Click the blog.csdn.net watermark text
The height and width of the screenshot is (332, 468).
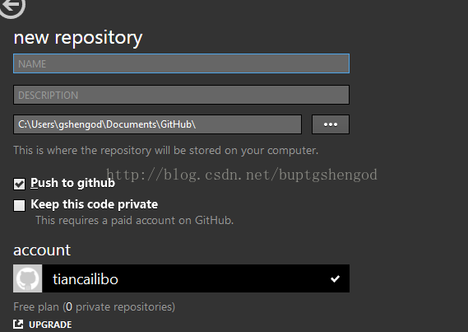[x=242, y=175]
